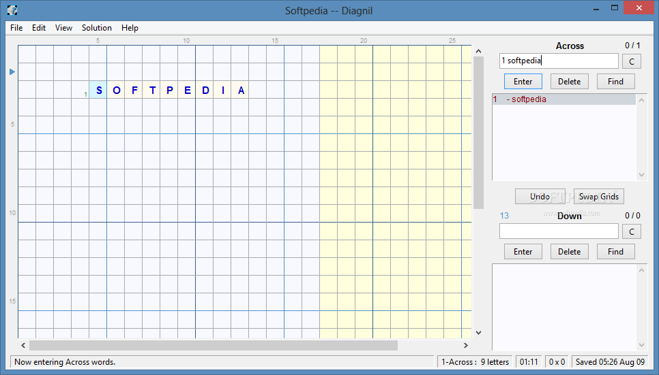
Task: Open the Solution menu
Action: point(97,28)
